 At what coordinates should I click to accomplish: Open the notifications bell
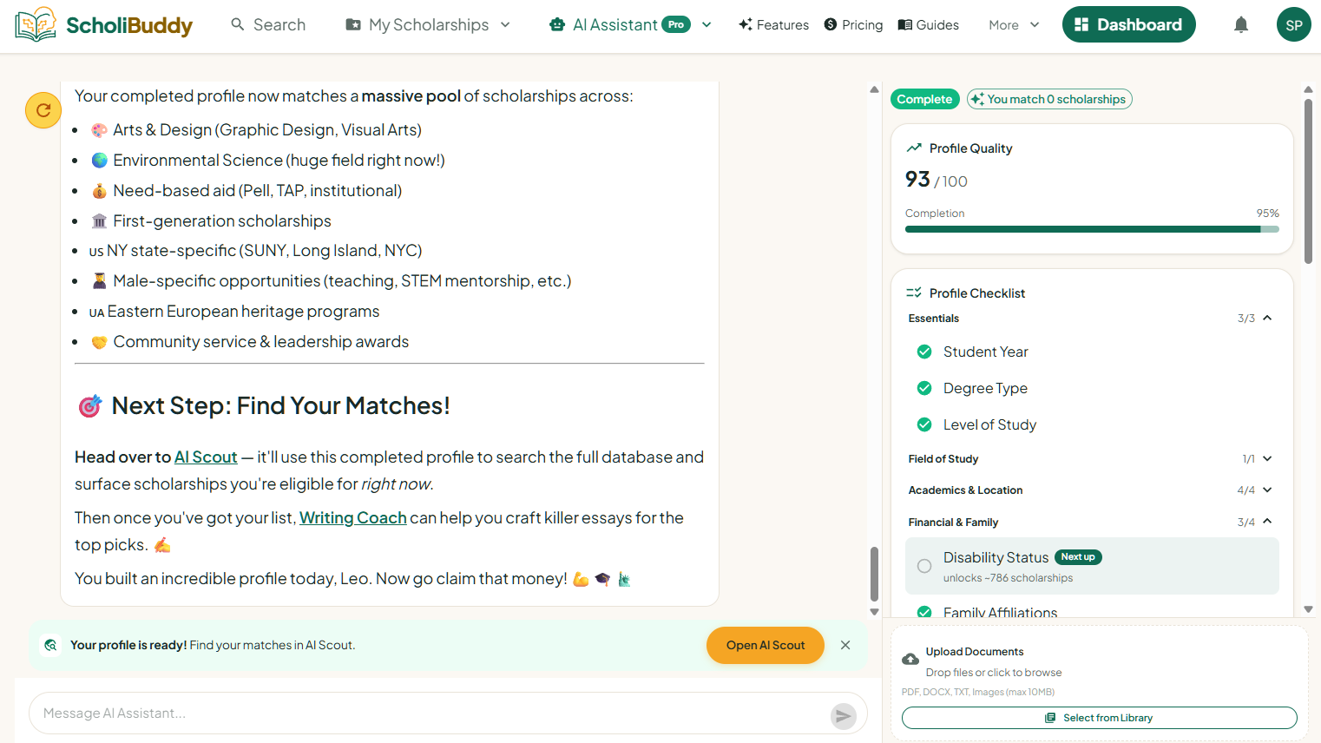pyautogui.click(x=1241, y=25)
